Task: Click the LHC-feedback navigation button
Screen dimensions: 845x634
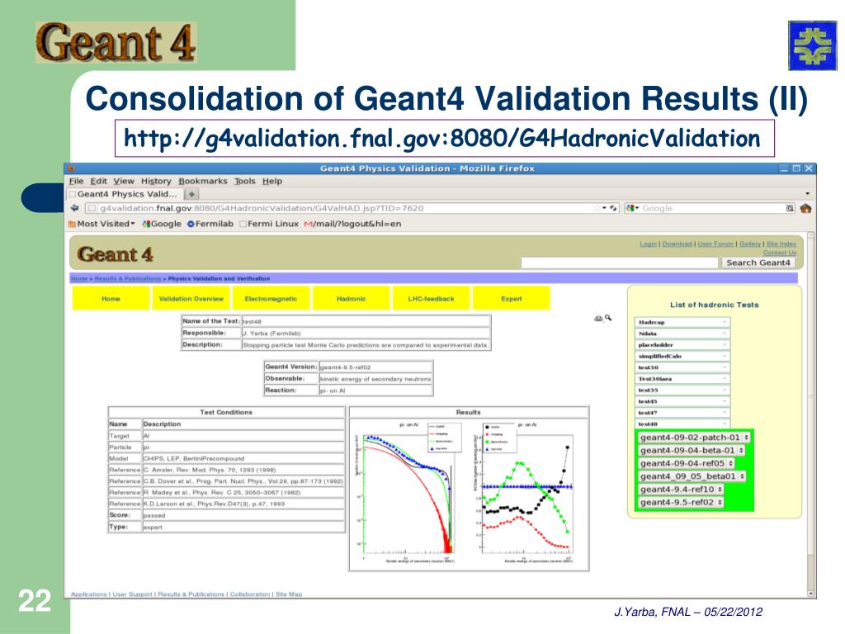Action: coord(431,298)
